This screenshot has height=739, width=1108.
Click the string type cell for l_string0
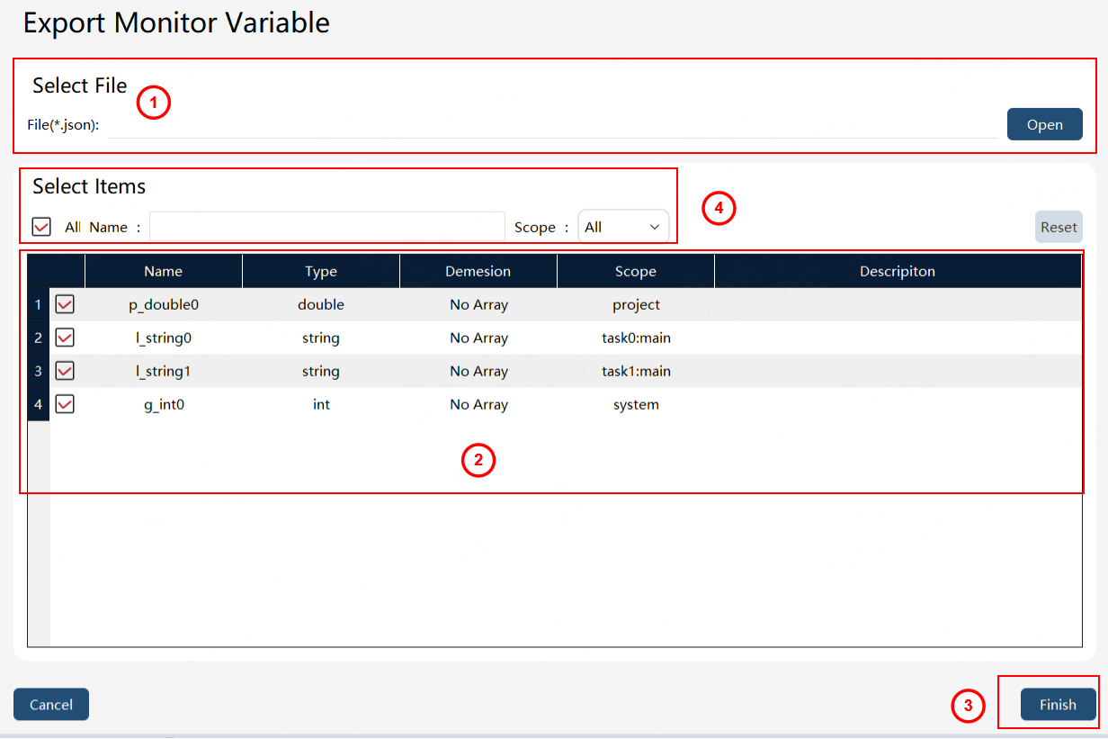click(x=321, y=338)
